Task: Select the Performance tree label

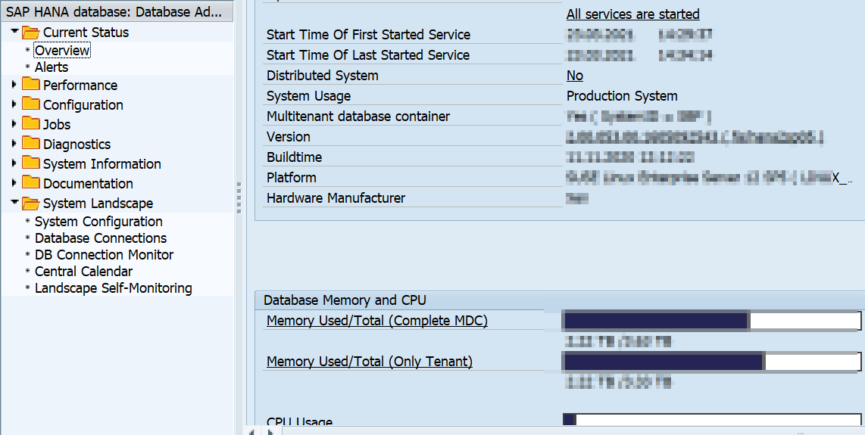Action: pyautogui.click(x=80, y=85)
